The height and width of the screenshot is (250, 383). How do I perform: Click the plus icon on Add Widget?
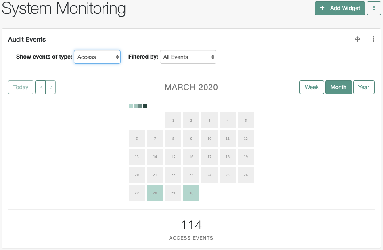[x=322, y=8]
